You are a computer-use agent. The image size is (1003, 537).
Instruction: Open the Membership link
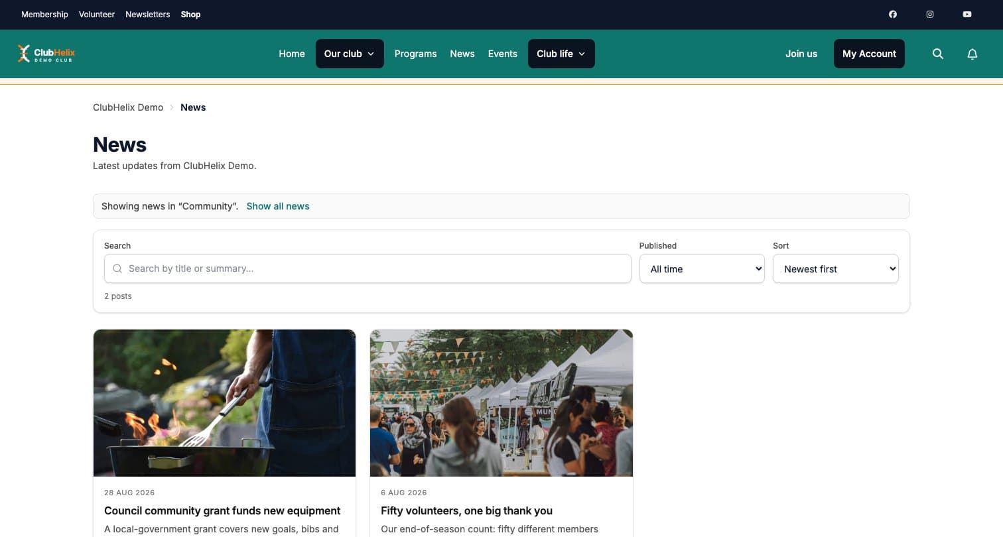[x=44, y=15]
